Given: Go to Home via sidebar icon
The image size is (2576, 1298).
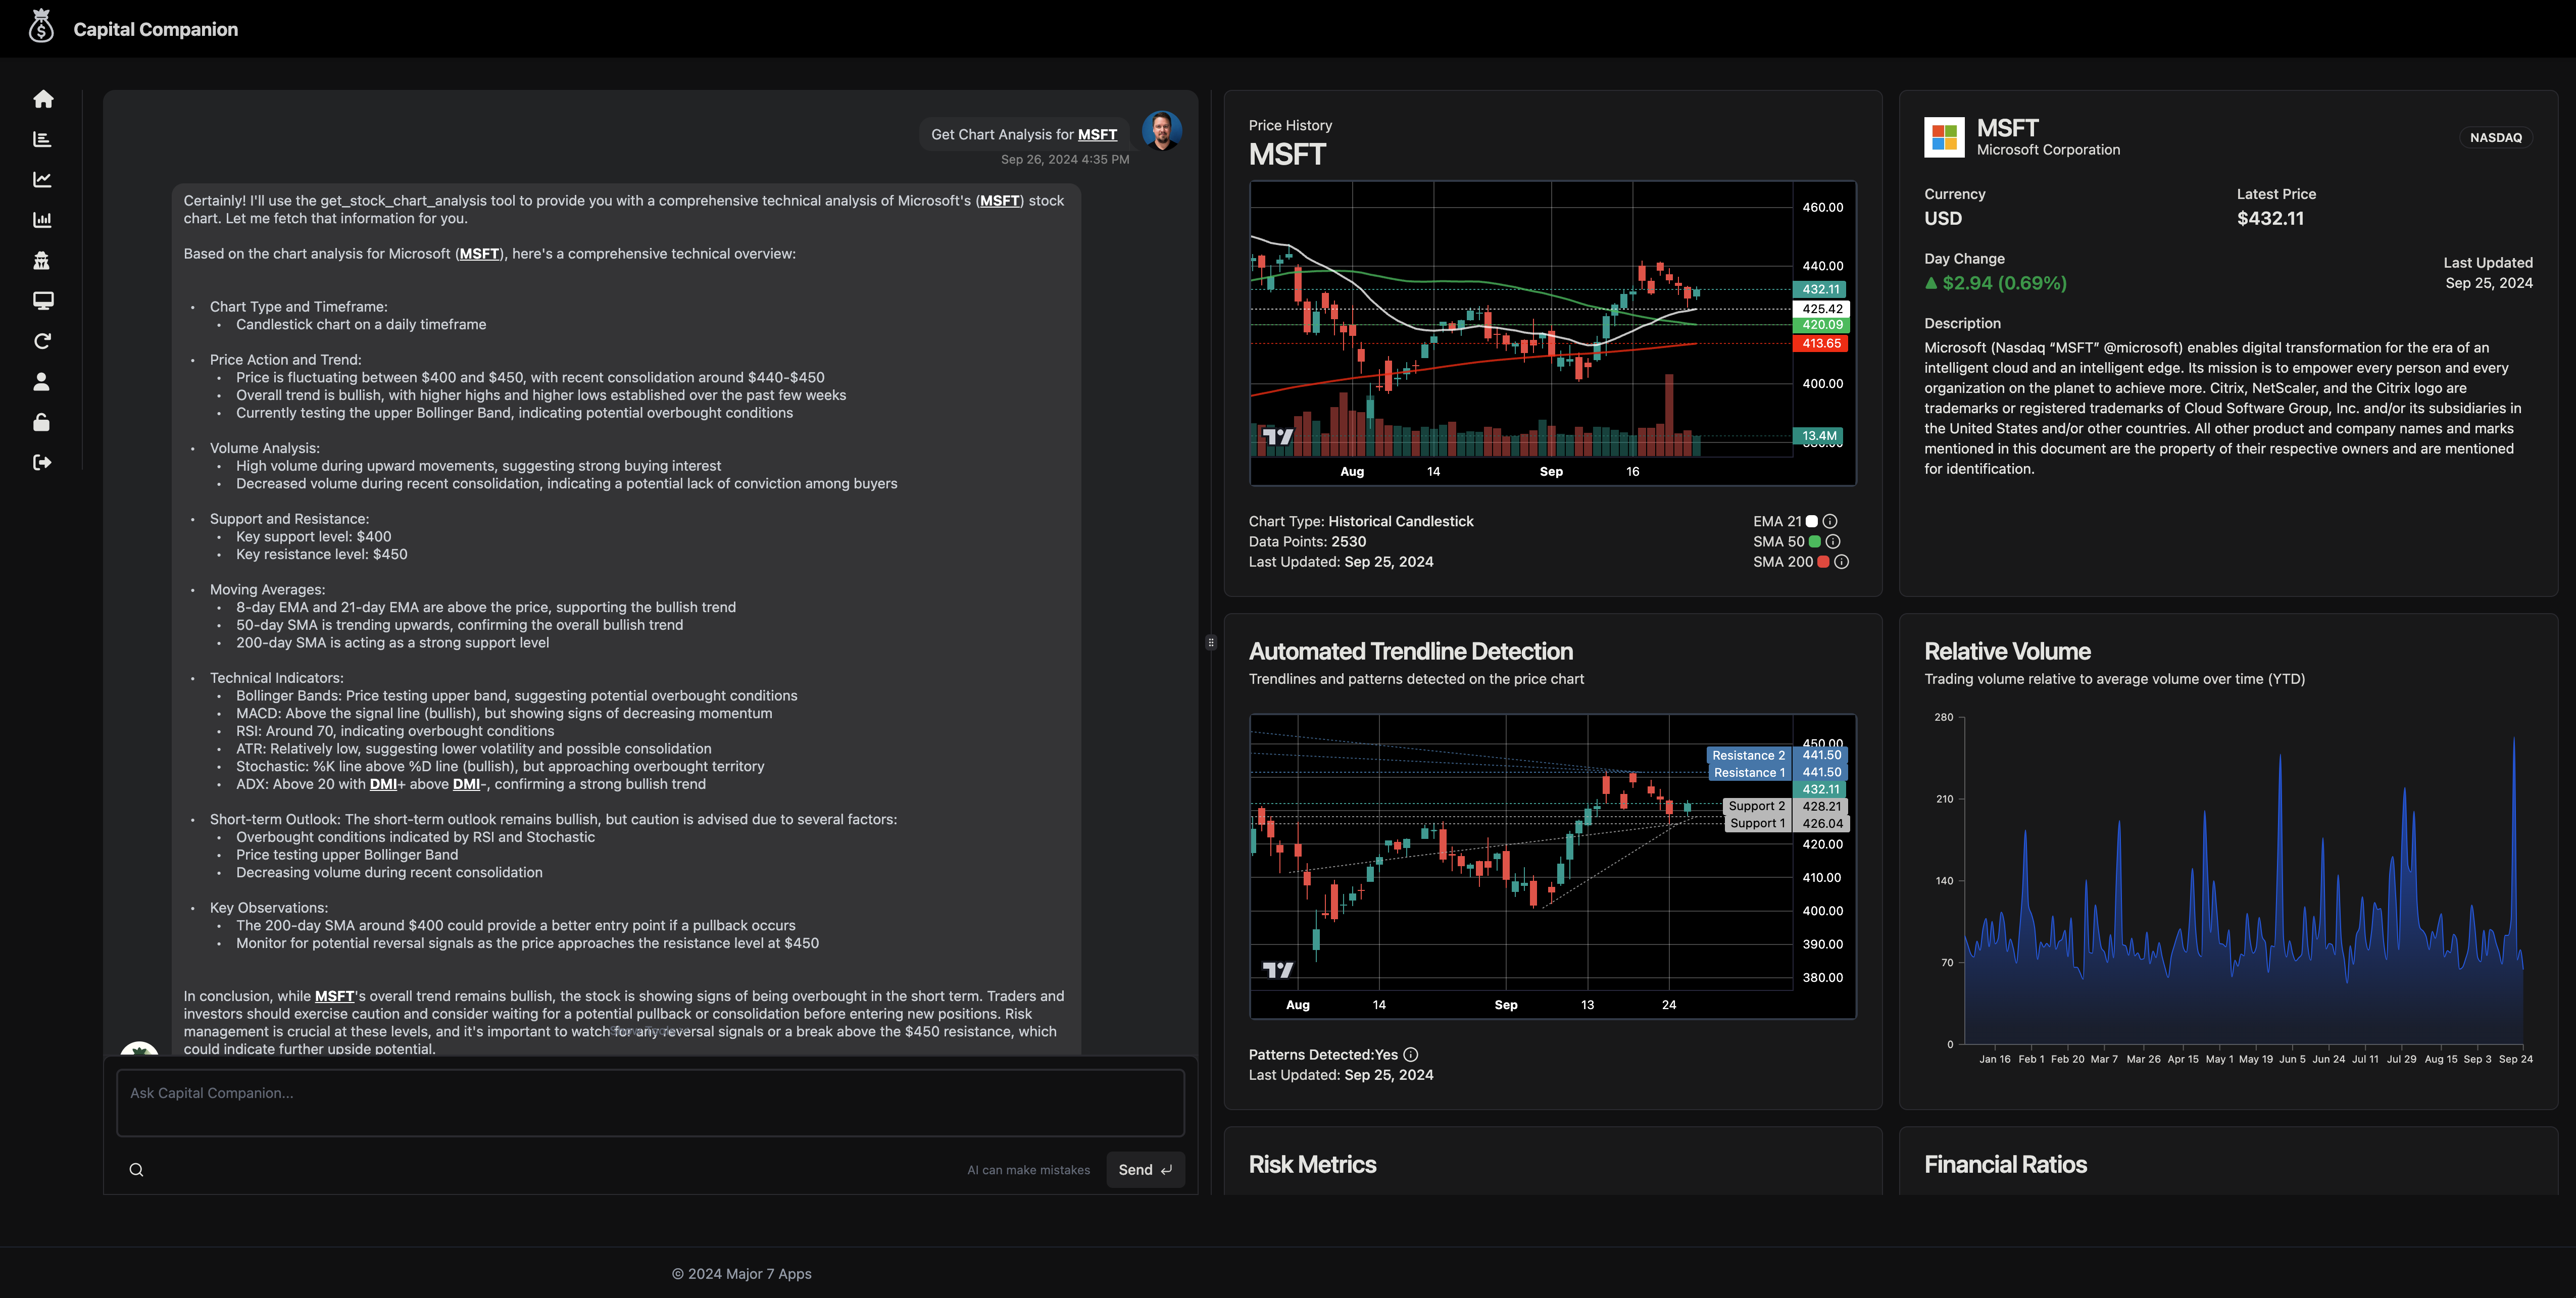Looking at the screenshot, I should [43, 99].
